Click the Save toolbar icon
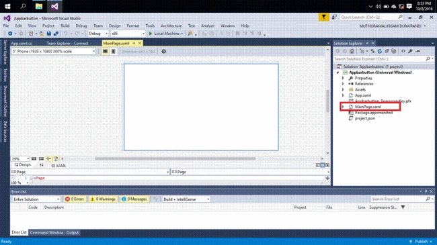This screenshot has width=437, height=245. (x=49, y=34)
